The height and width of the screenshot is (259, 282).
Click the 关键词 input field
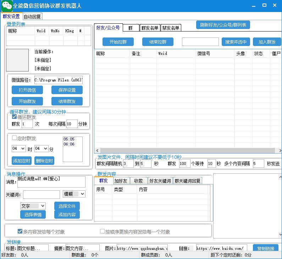[42, 195]
